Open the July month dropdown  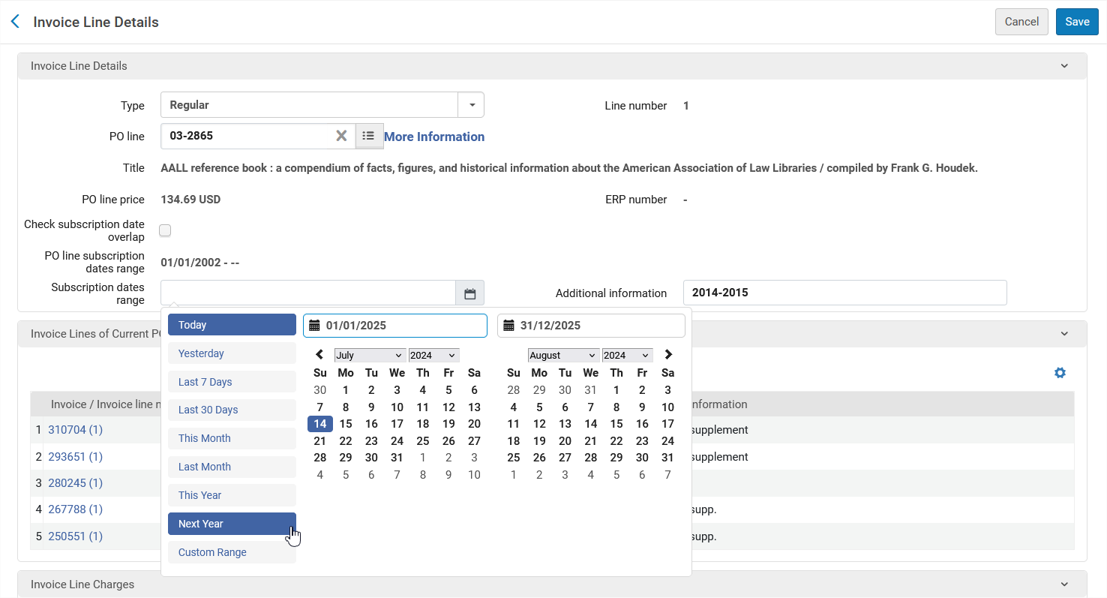(x=370, y=356)
